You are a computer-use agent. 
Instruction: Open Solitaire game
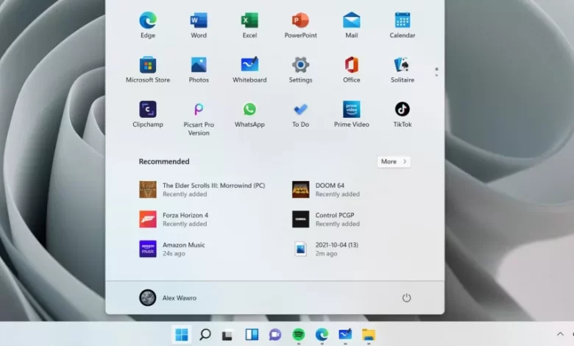[x=403, y=70]
